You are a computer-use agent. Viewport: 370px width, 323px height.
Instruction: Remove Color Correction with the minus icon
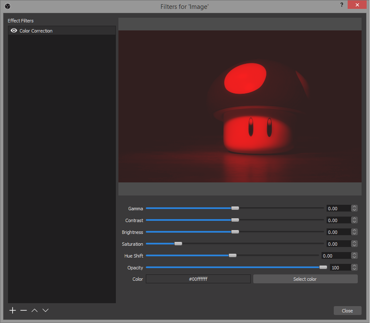23,310
